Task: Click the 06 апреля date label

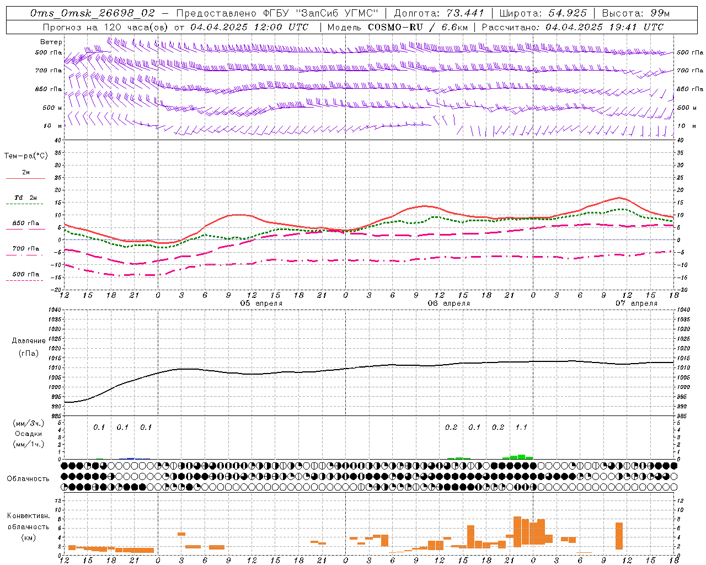Action: [x=448, y=303]
